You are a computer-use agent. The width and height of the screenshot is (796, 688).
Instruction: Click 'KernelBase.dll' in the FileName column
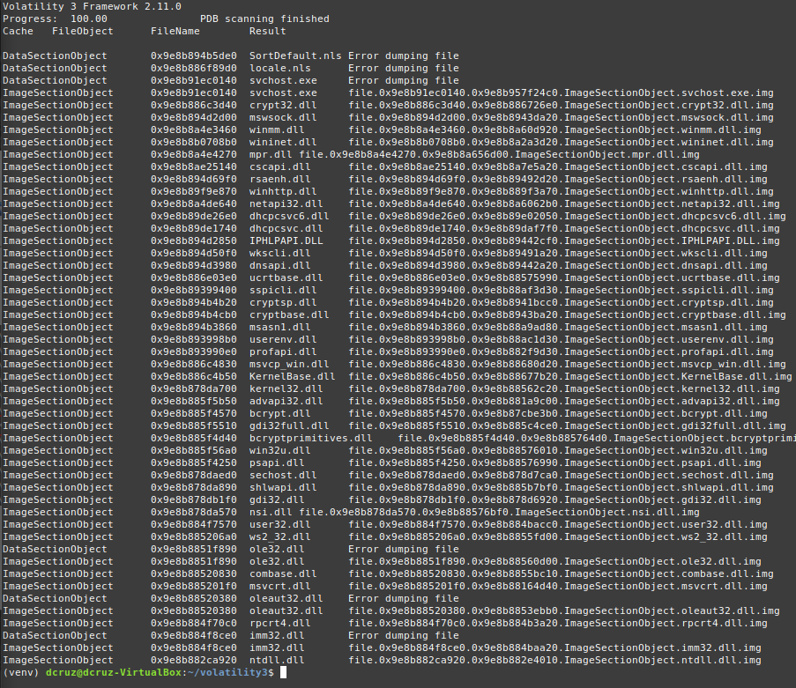292,376
